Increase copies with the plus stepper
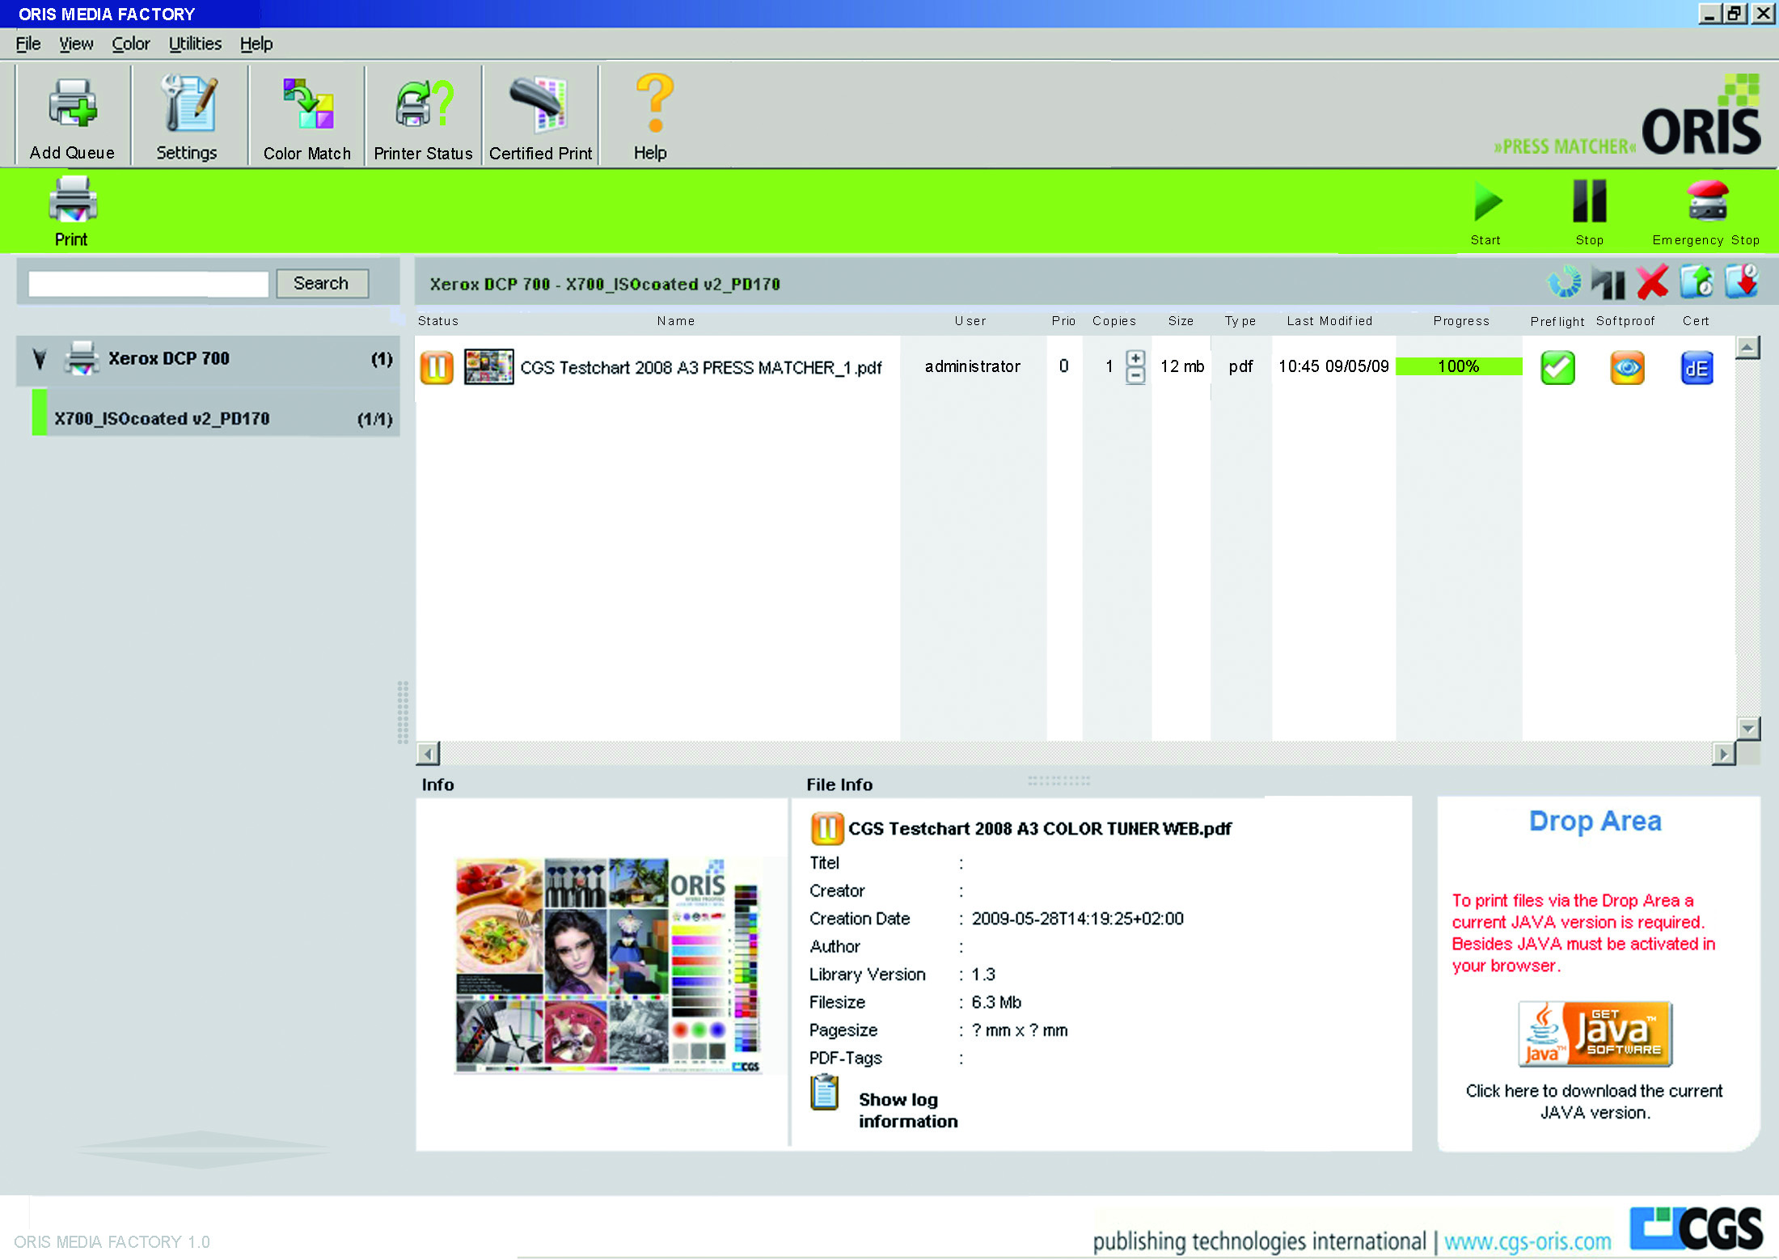Viewport: 1779px width, 1260px height. [x=1135, y=358]
